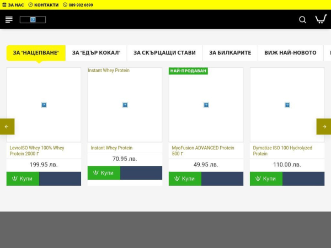Click the 110.00 лв. price
331x248 pixels.
click(287, 164)
